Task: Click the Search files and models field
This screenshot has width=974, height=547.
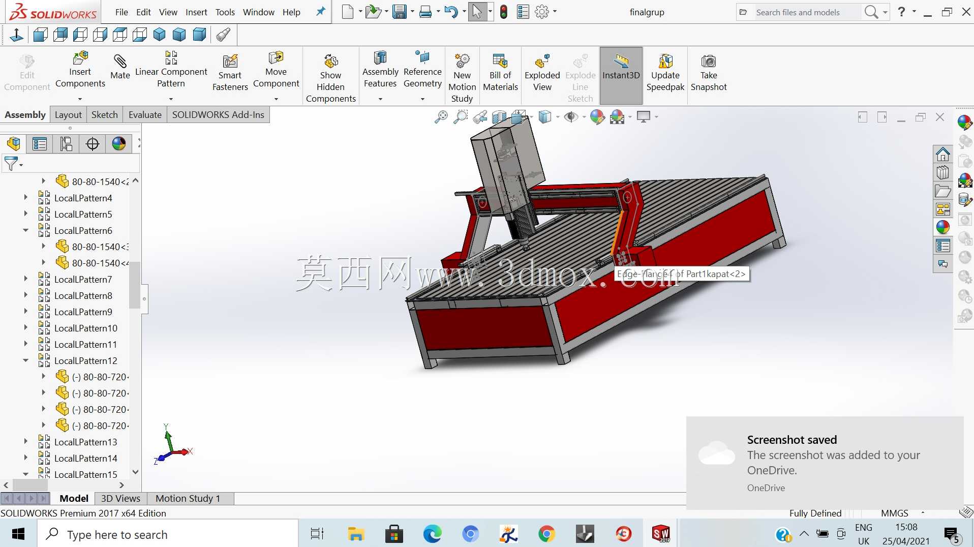Action: click(807, 12)
